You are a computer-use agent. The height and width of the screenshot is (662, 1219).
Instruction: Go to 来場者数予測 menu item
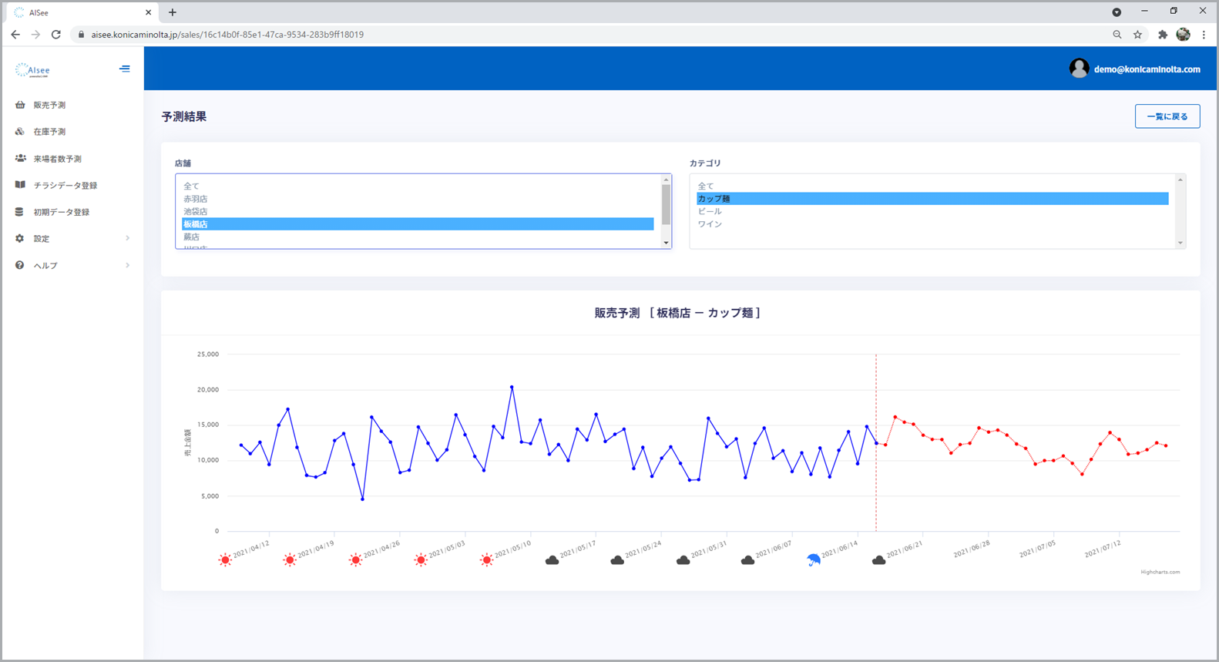tap(57, 159)
